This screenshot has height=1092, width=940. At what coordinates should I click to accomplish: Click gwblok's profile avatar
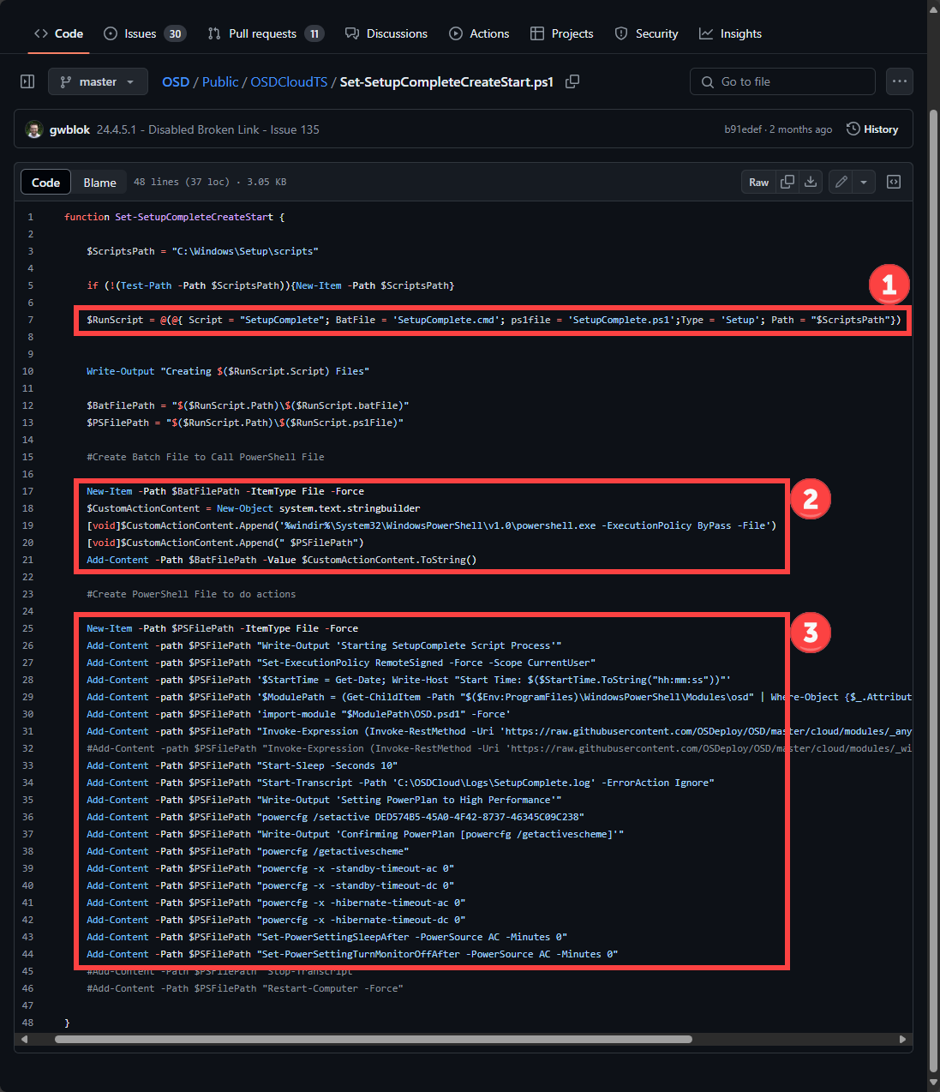pyautogui.click(x=33, y=129)
